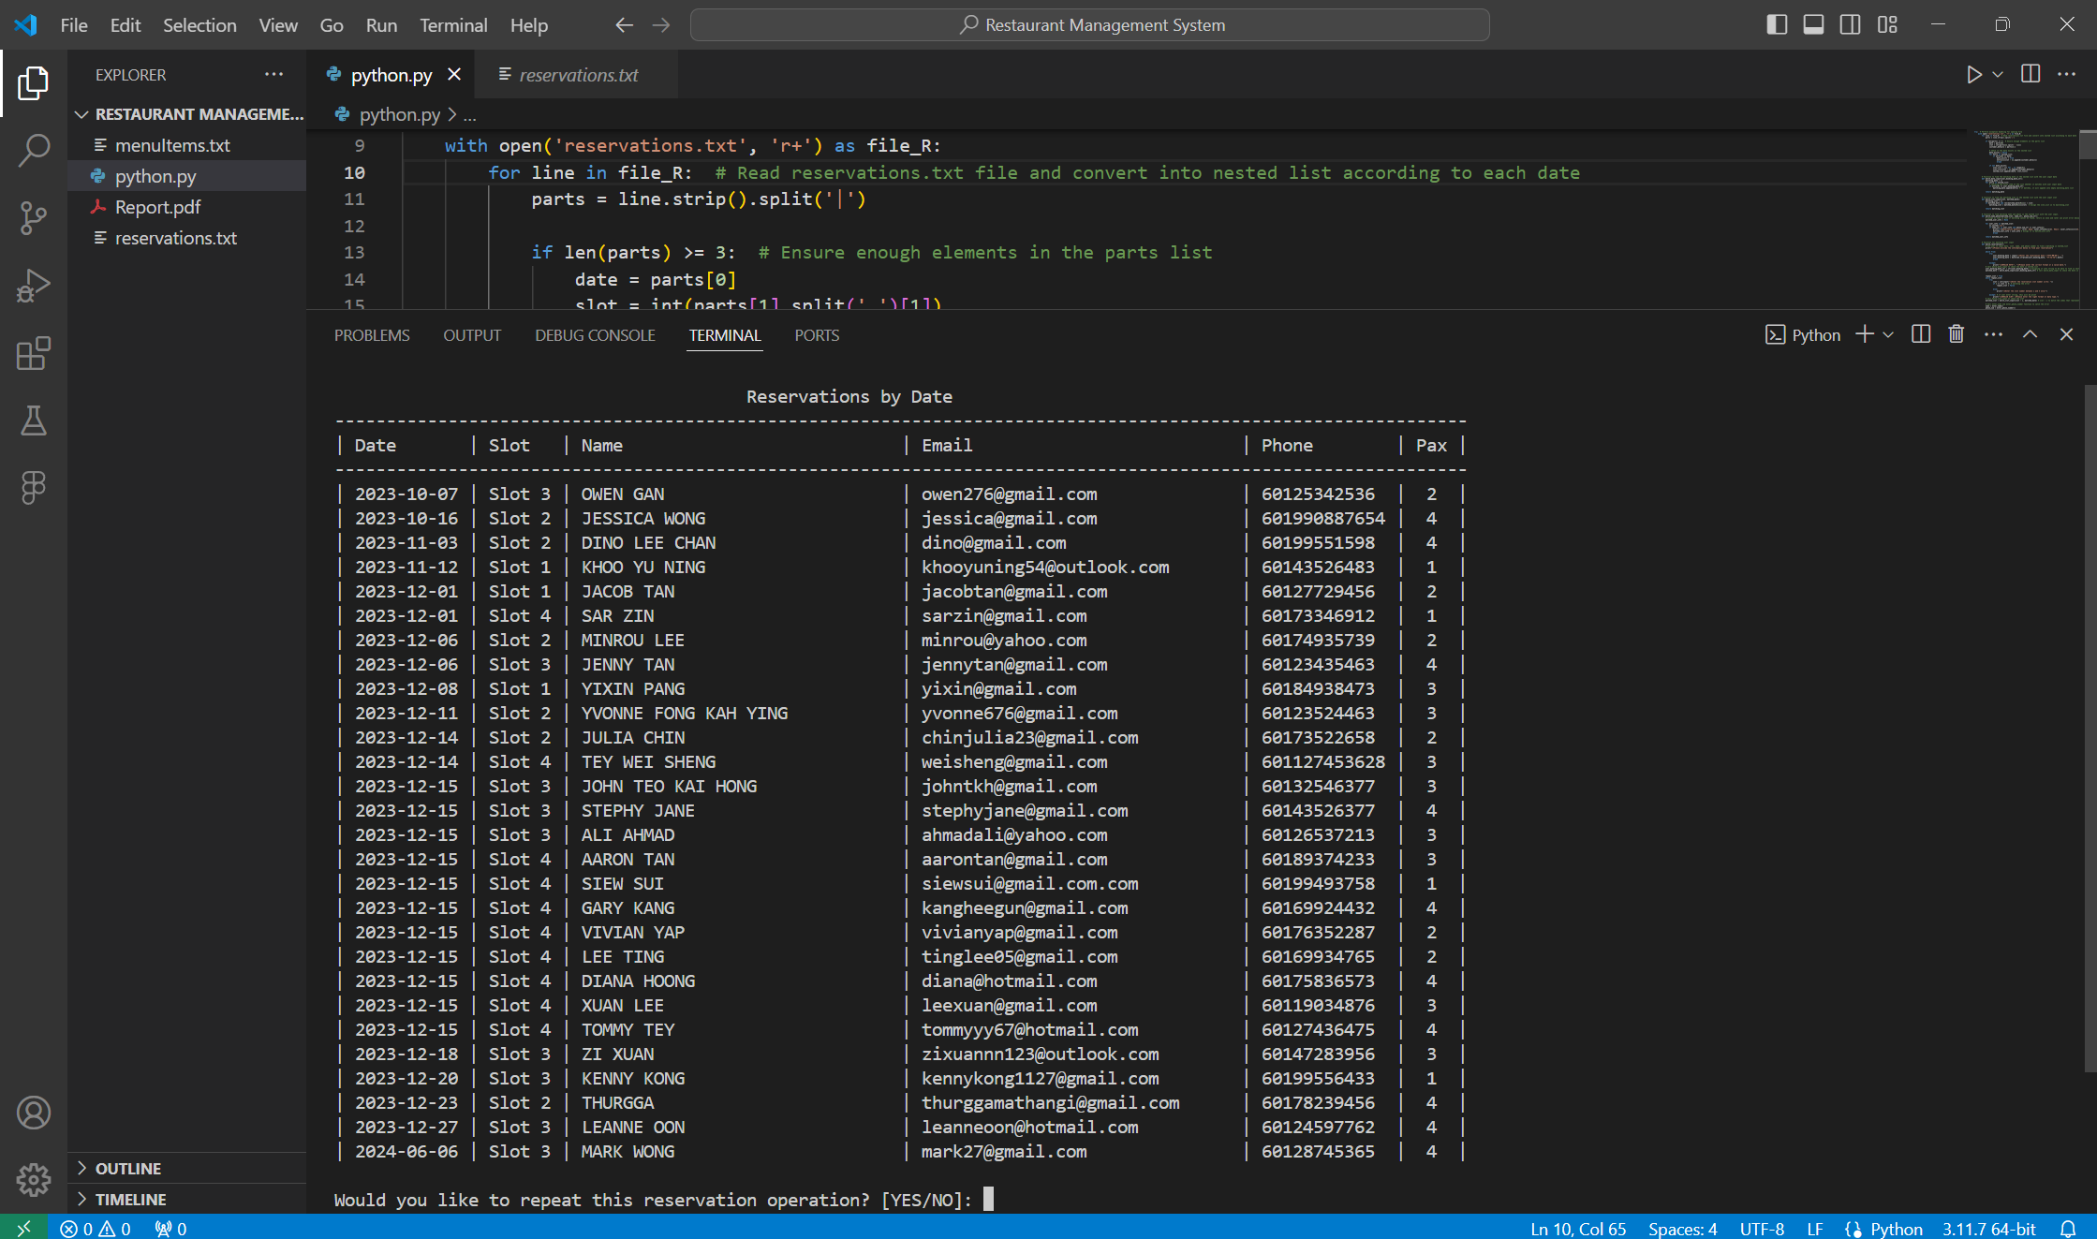Kill terminal with trash icon

click(x=1956, y=334)
